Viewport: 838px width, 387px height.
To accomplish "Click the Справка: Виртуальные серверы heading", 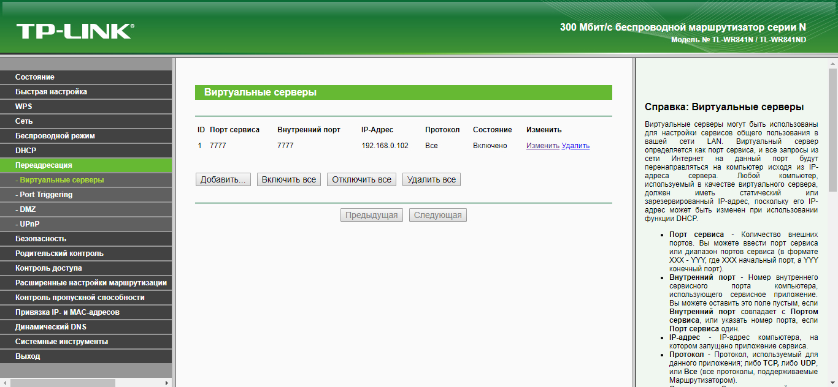I will click(x=724, y=107).
